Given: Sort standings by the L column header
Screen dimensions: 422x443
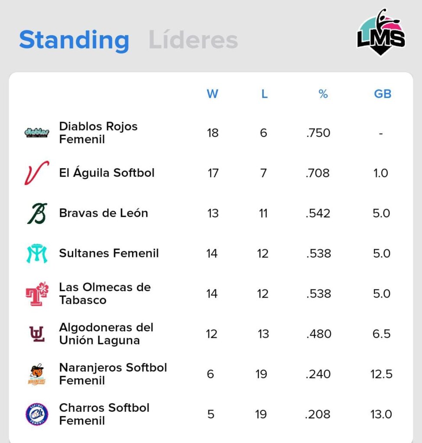Looking at the screenshot, I should 264,94.
